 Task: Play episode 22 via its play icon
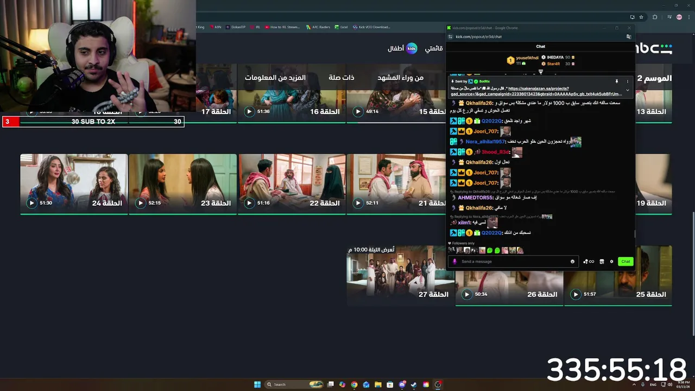click(x=249, y=203)
